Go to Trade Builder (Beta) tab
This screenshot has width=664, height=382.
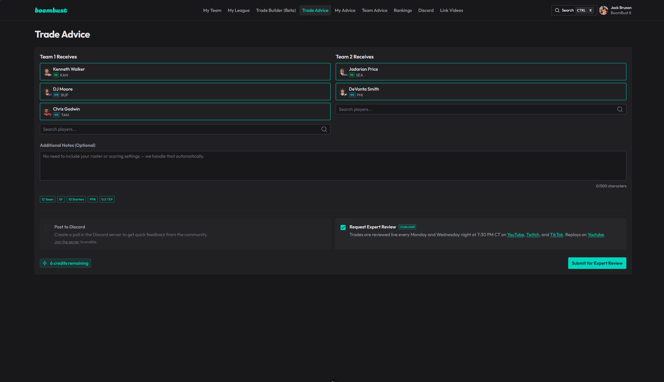click(276, 10)
